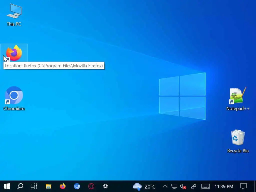Click the "Chromium" icon label text
Image resolution: width=256 pixels, height=192 pixels.
[14, 108]
